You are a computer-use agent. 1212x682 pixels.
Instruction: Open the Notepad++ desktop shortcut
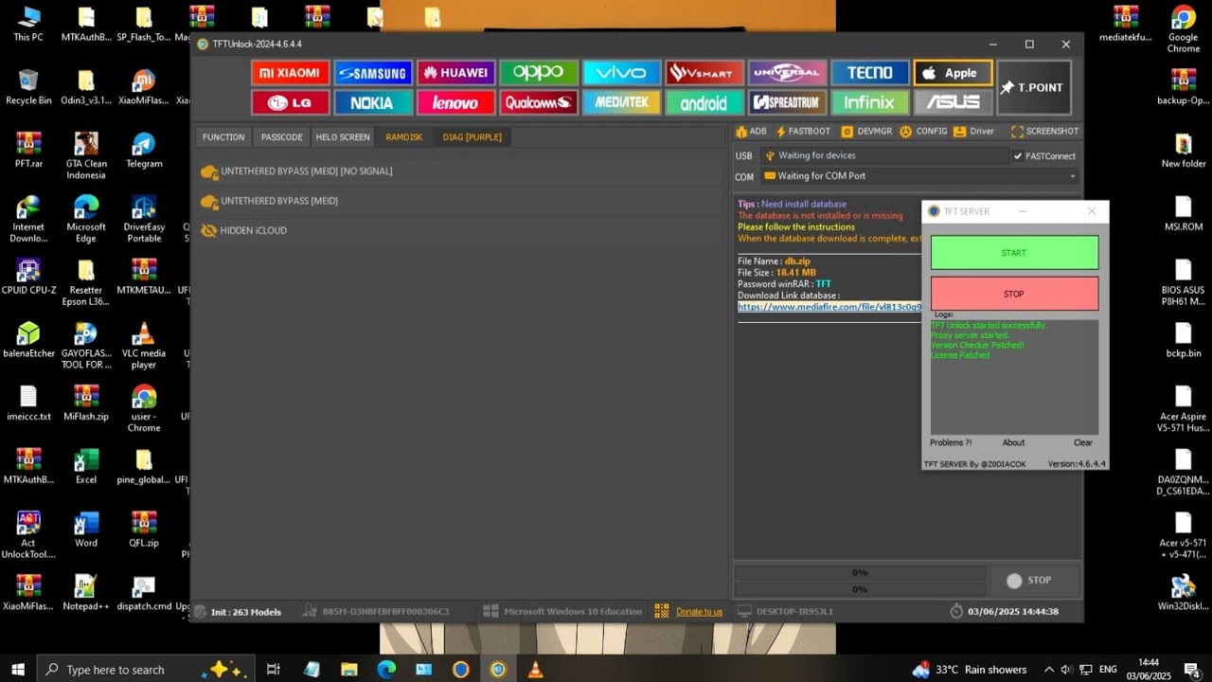click(85, 593)
